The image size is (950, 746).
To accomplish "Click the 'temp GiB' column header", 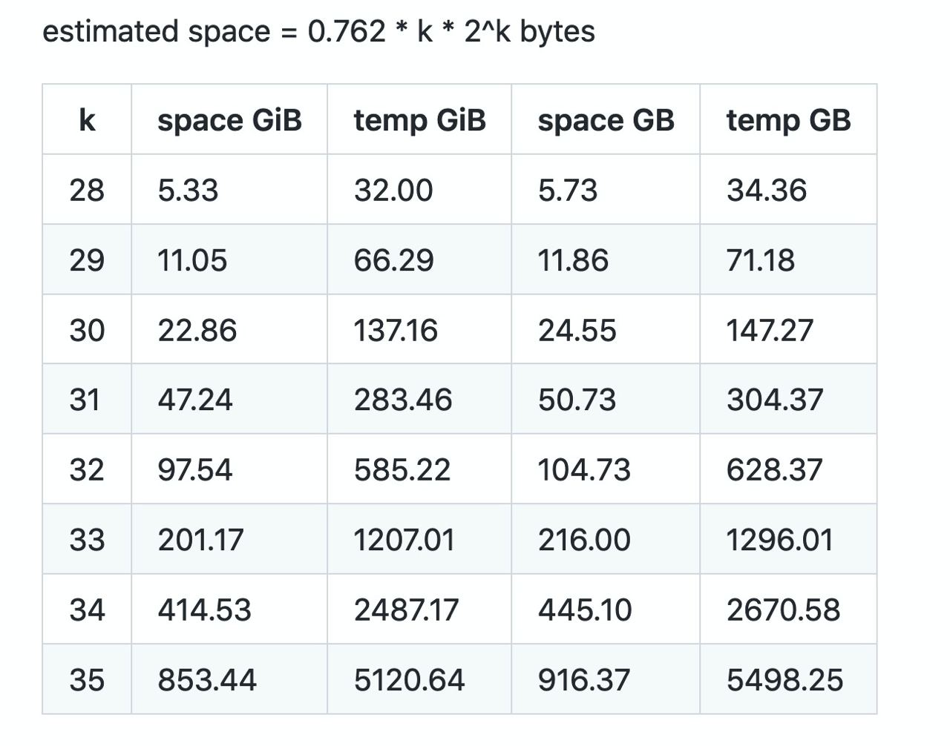I will pos(419,120).
